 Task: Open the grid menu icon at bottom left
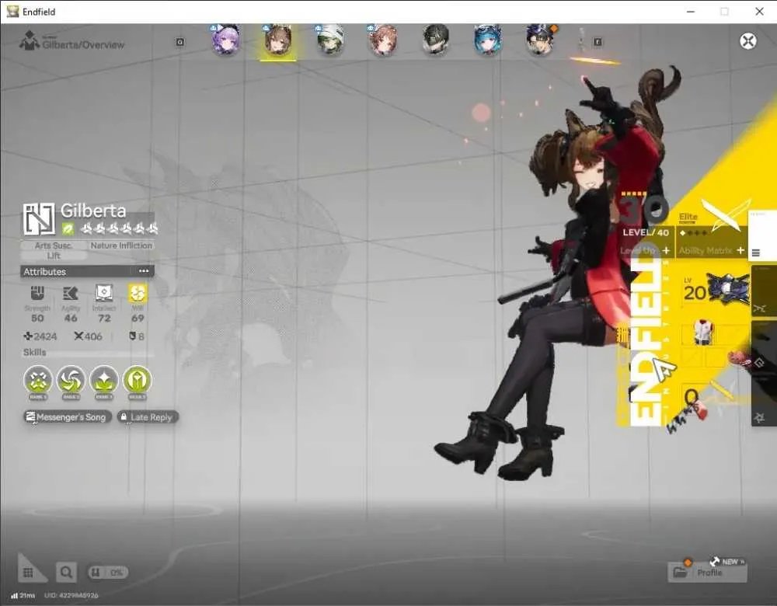(x=28, y=573)
